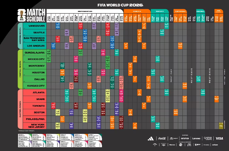Screen dimensions: 229x151
Task: Select the Quarter-Finals header tab
Action: (x=180, y=11)
